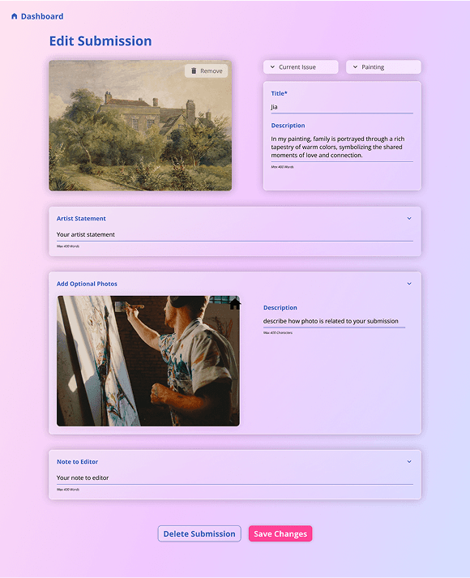The height and width of the screenshot is (578, 470).
Task: Collapse the Artist Statement section
Action: pyautogui.click(x=409, y=219)
